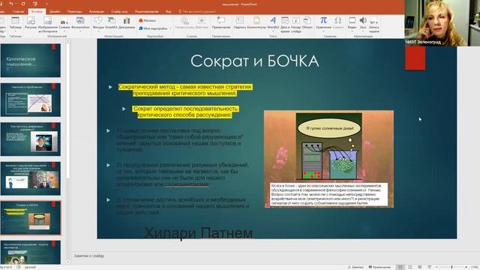Expand the Мои надстройки dropdown arrow
This screenshot has width=480, height=270.
click(170, 28)
